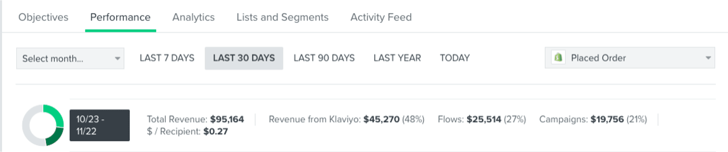The height and width of the screenshot is (152, 728).
Task: Filter by Last 7 Days
Action: (167, 58)
